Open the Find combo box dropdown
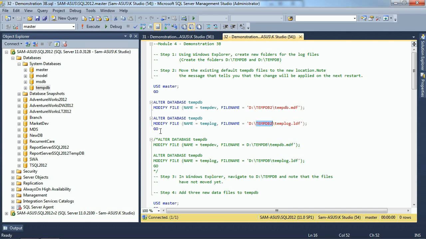This screenshot has height=239, width=426. click(x=354, y=18)
